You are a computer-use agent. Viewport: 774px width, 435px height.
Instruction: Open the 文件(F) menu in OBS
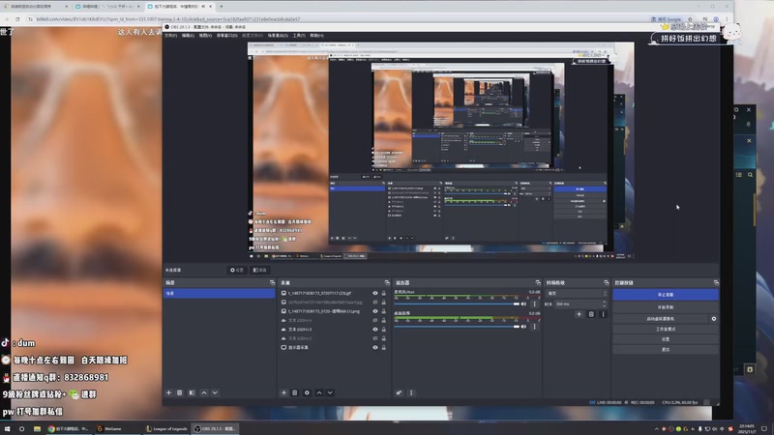170,36
